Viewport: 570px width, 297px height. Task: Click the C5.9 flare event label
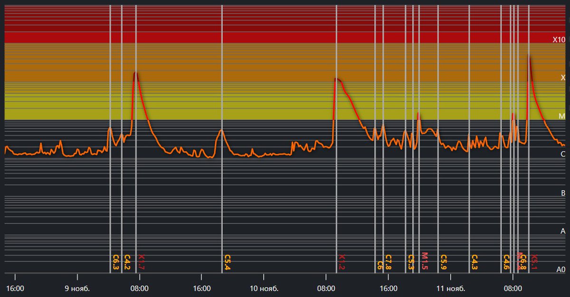pyautogui.click(x=443, y=262)
